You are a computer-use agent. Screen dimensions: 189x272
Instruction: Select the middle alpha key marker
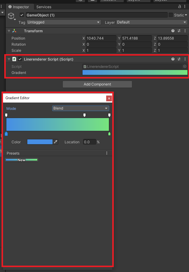coord(84,115)
